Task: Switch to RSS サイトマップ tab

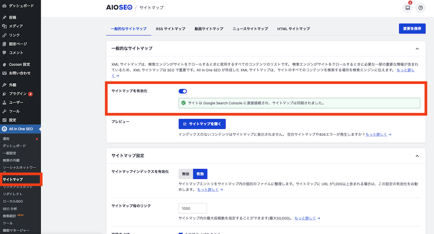Action: coord(170,29)
